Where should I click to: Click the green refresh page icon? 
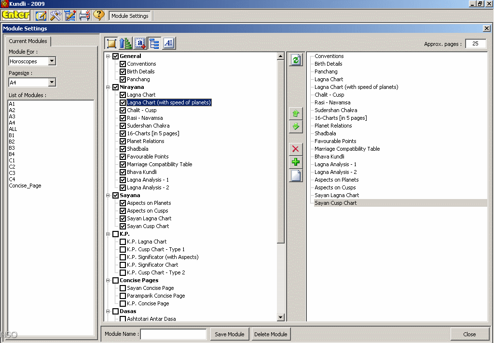(296, 60)
